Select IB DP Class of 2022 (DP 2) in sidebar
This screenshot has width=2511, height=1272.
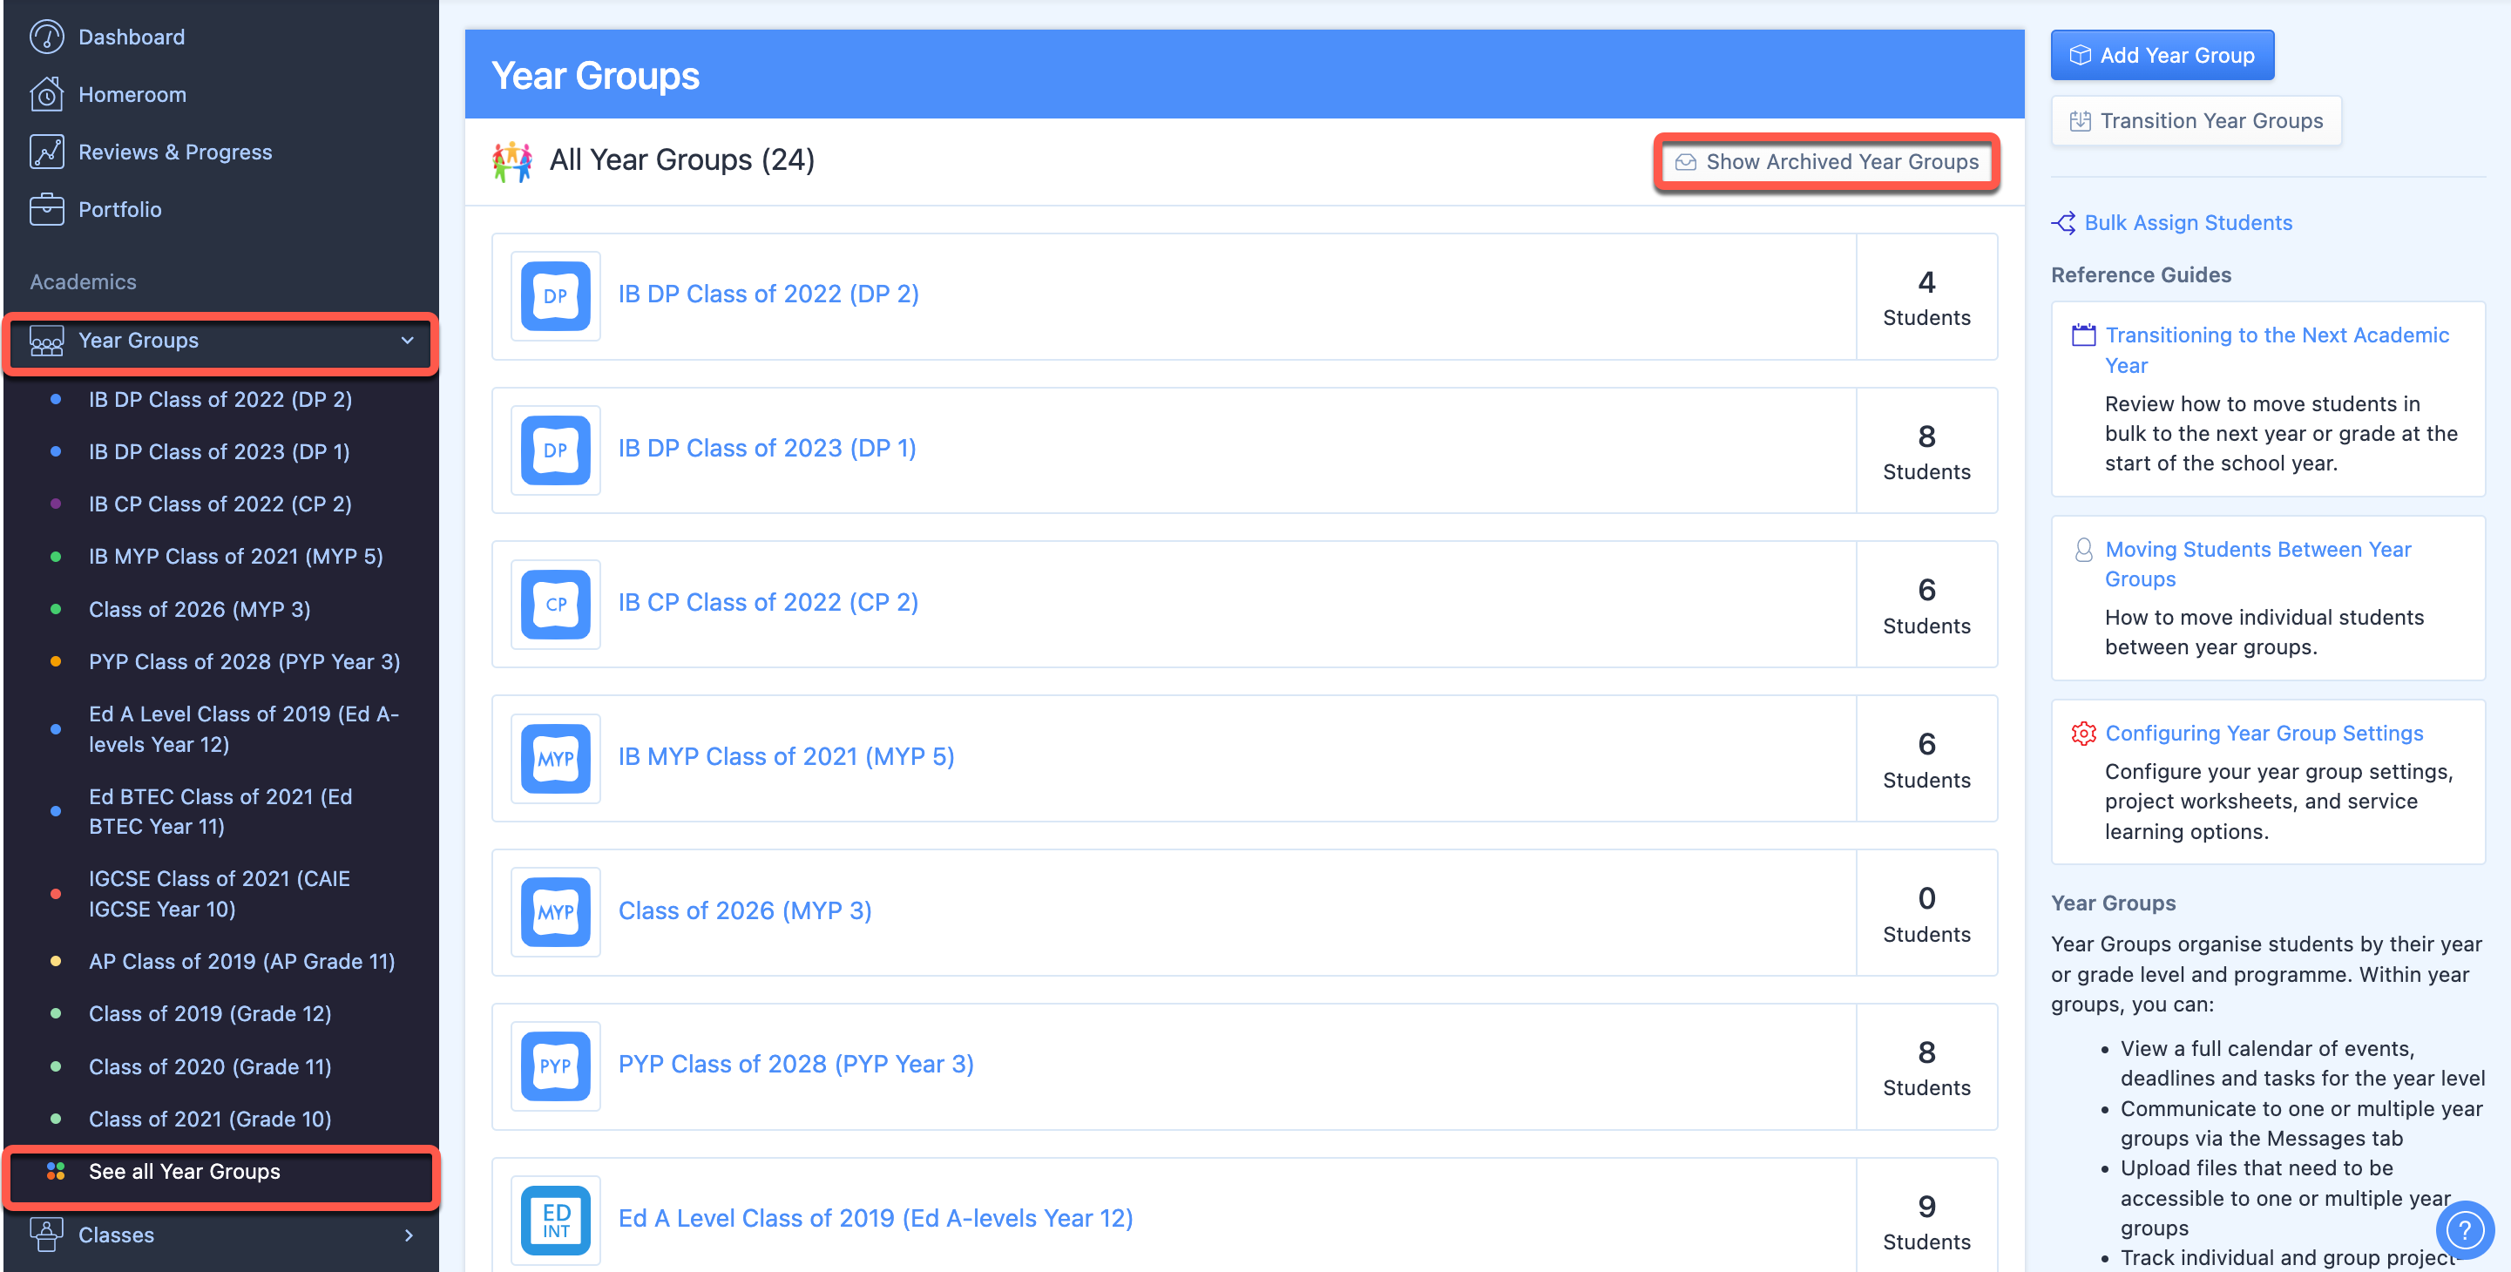(x=220, y=400)
